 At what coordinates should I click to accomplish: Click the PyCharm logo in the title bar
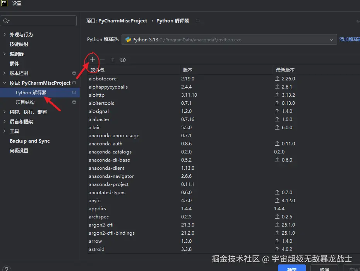4,3
